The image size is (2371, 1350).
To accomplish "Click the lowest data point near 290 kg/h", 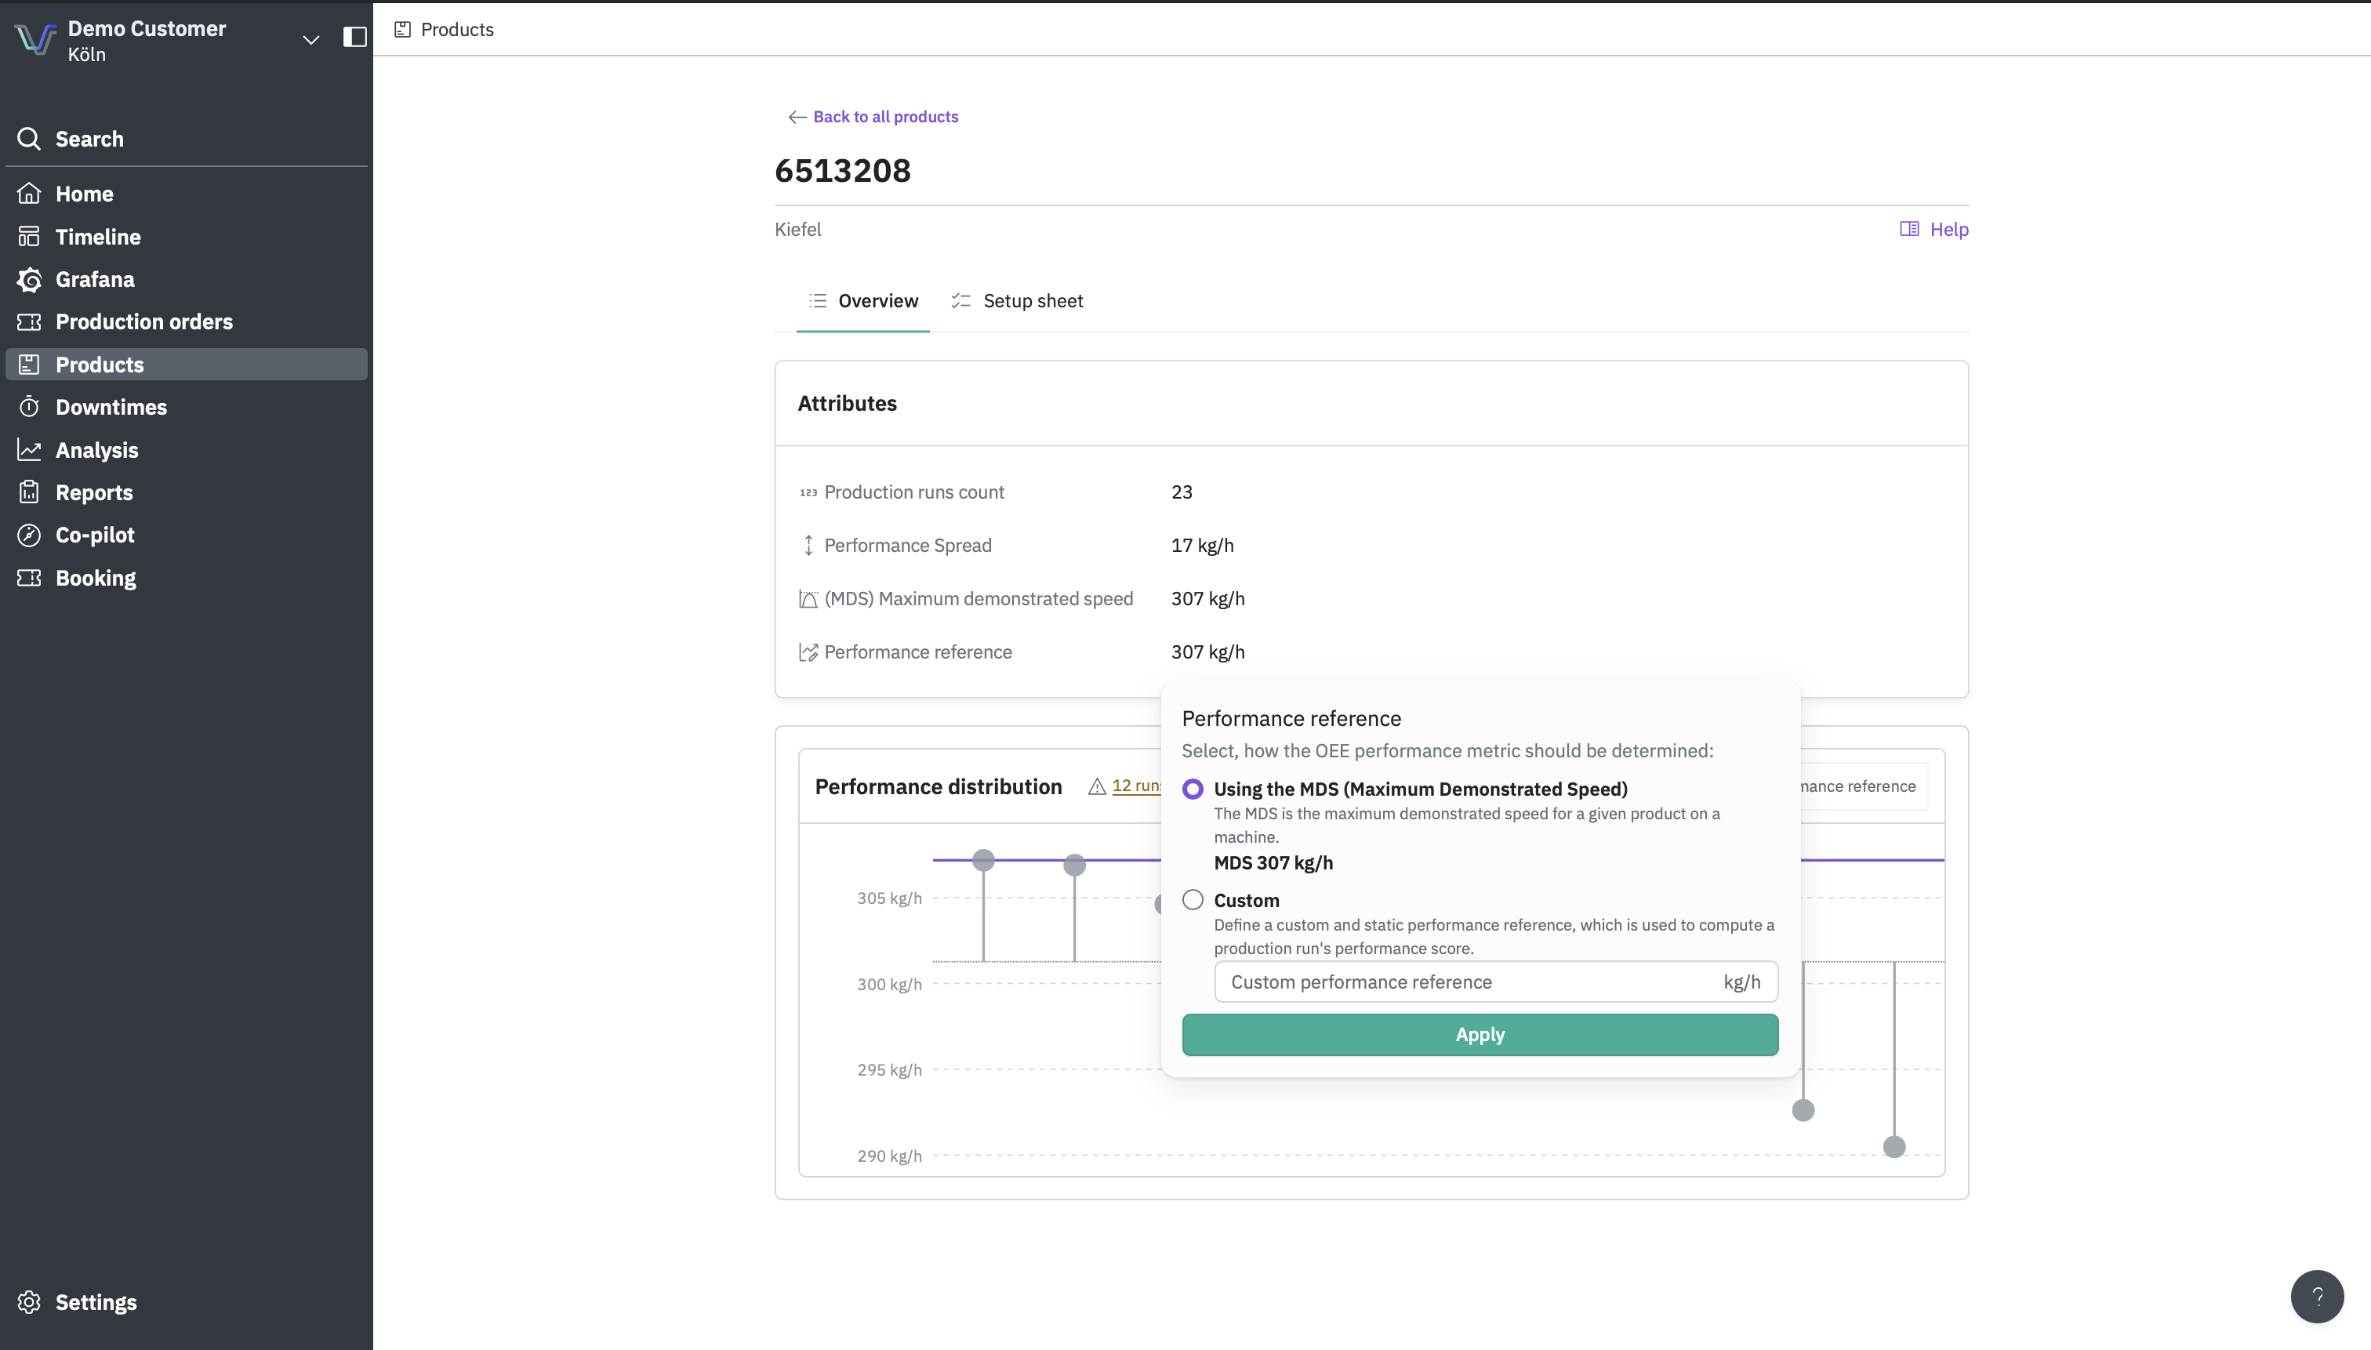I will (1894, 1147).
